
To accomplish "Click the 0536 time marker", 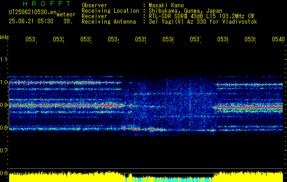I will tap(168, 39).
